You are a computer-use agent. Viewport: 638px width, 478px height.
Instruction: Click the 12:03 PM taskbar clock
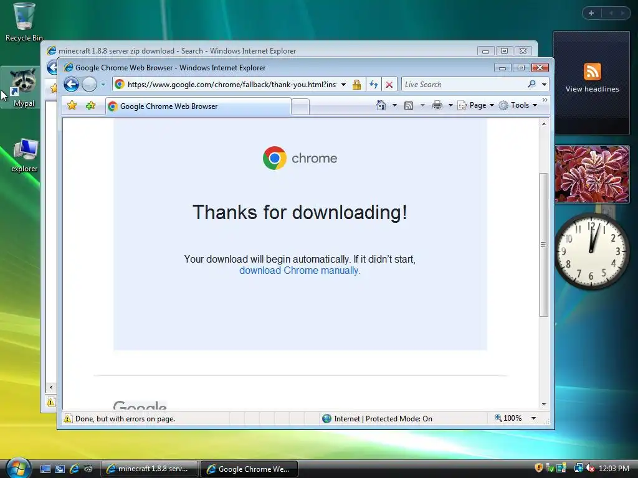pos(614,469)
